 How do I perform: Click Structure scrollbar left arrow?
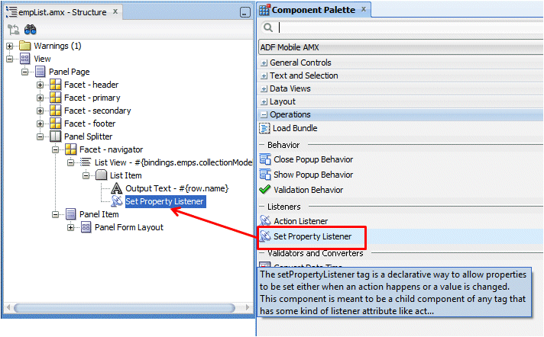8,307
